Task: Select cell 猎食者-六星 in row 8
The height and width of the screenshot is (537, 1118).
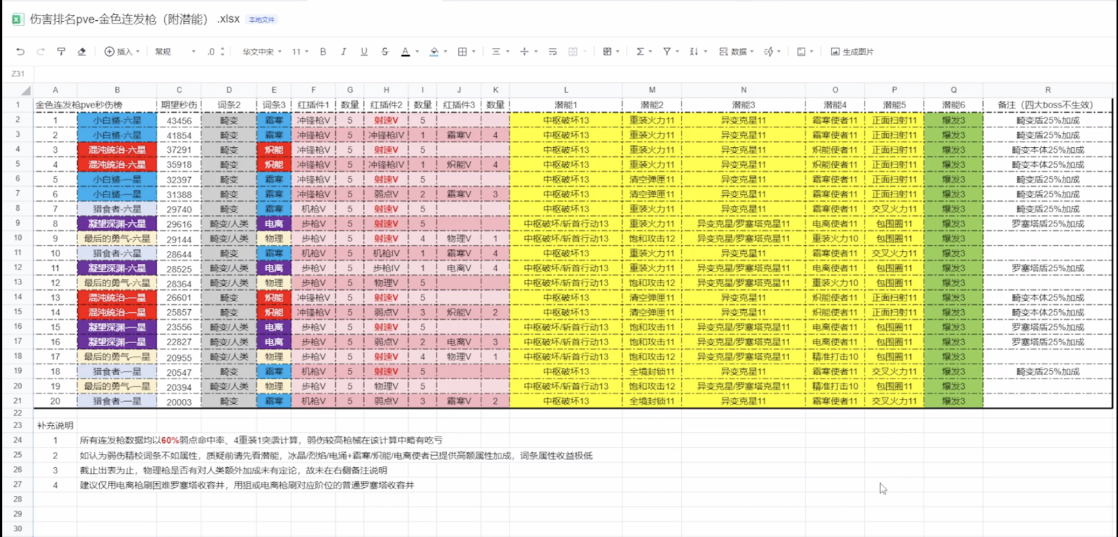Action: (117, 209)
